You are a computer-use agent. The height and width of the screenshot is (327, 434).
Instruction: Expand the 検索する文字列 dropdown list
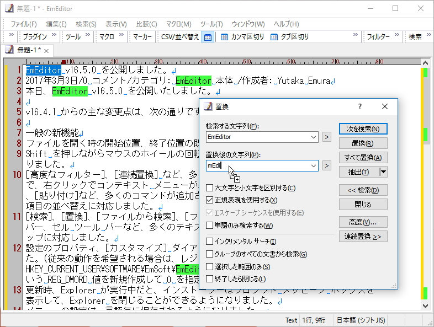point(313,137)
